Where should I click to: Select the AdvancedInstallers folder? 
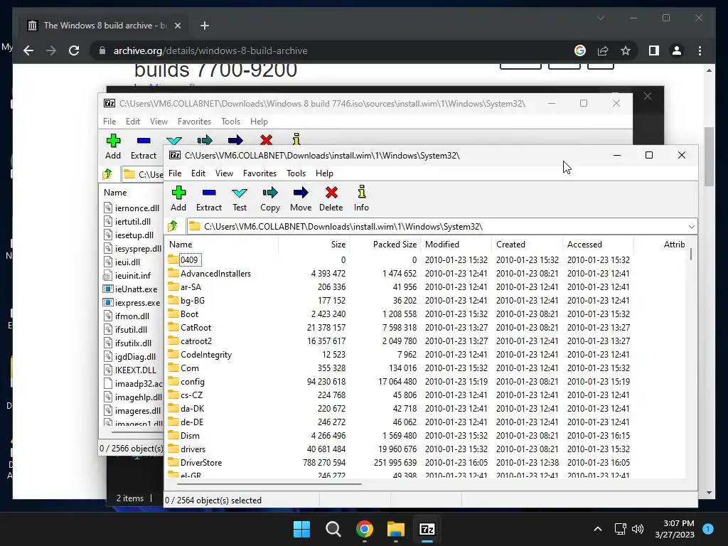215,274
